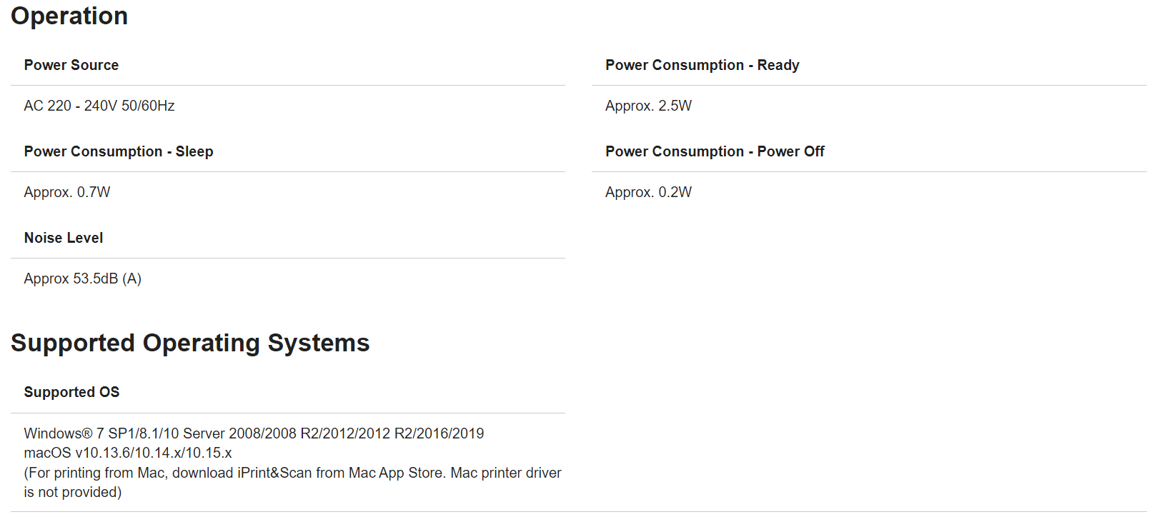
Task: Select the Approx. 2.5W value
Action: (x=648, y=106)
